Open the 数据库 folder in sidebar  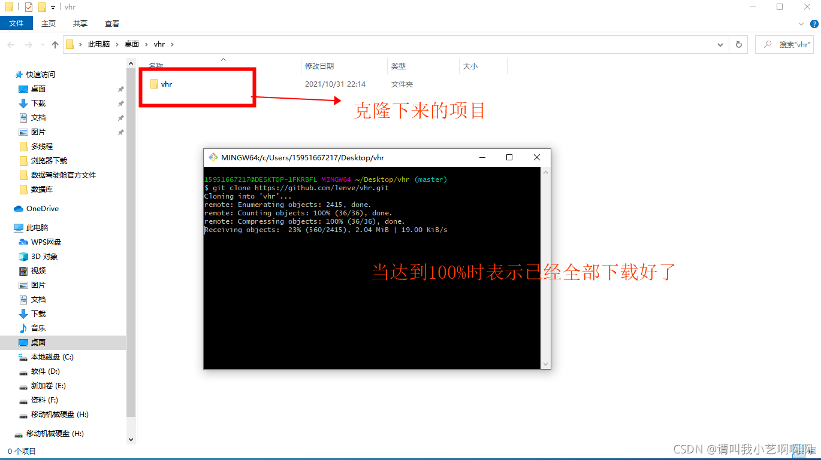tap(42, 190)
